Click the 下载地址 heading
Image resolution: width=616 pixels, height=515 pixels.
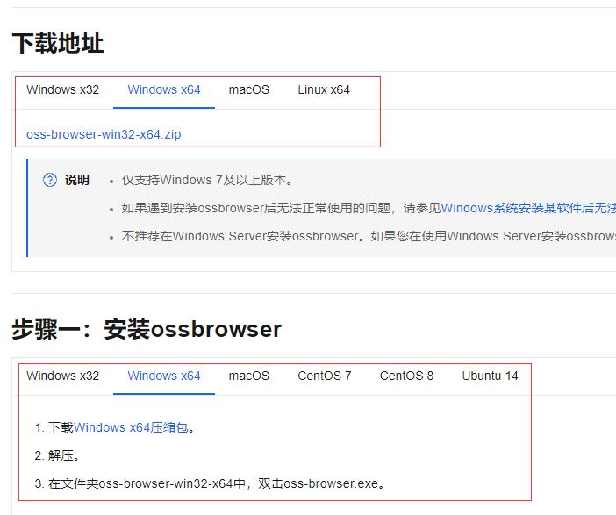coord(58,43)
